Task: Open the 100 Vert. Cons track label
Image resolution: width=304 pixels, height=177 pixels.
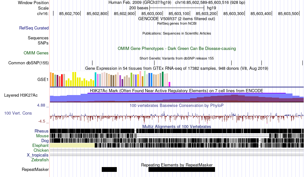Action: (x=18, y=113)
